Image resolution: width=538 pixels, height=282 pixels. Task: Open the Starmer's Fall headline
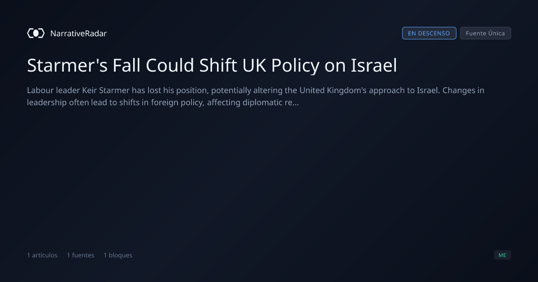pos(212,65)
